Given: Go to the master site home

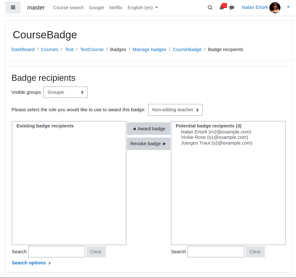Looking at the screenshot, I should 36,8.
